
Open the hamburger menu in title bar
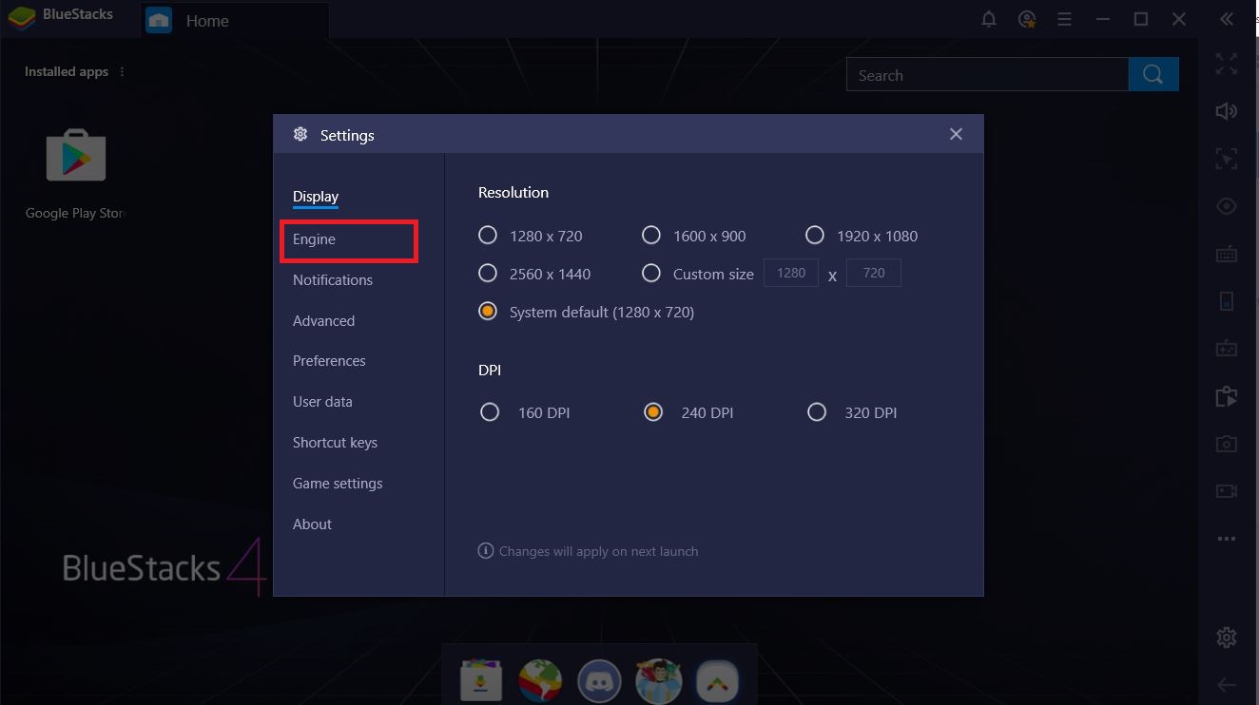click(1065, 19)
